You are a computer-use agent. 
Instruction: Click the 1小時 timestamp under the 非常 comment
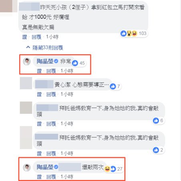(67, 71)
